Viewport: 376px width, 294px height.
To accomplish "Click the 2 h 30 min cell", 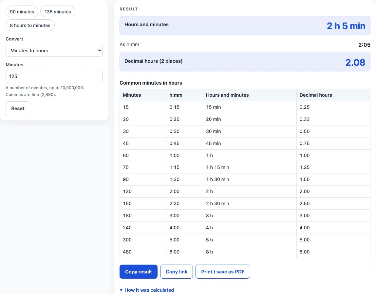I will (x=250, y=204).
